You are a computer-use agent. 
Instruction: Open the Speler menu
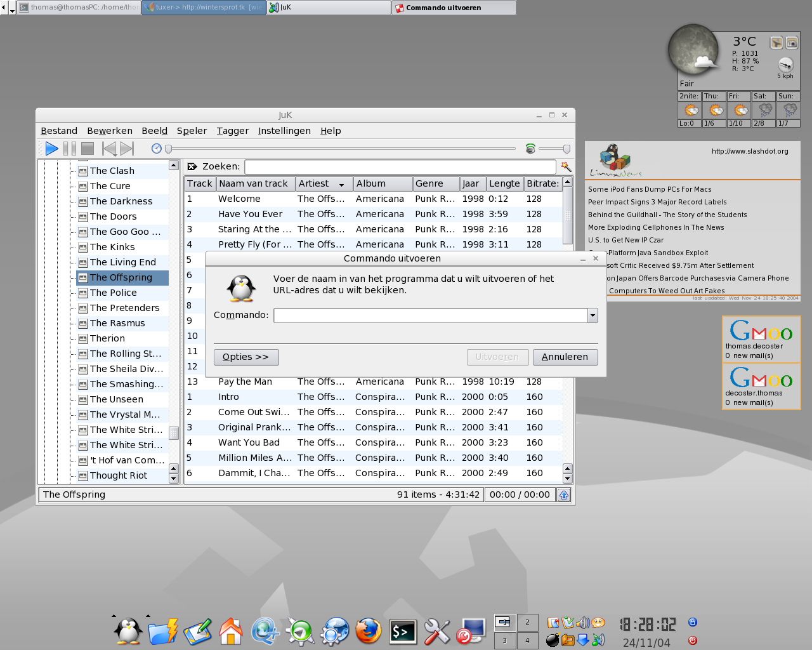[192, 131]
